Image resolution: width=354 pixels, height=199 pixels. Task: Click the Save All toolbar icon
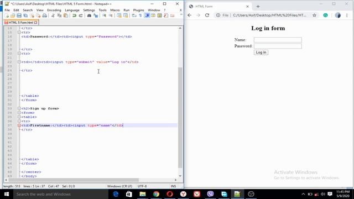pyautogui.click(x=25, y=15)
